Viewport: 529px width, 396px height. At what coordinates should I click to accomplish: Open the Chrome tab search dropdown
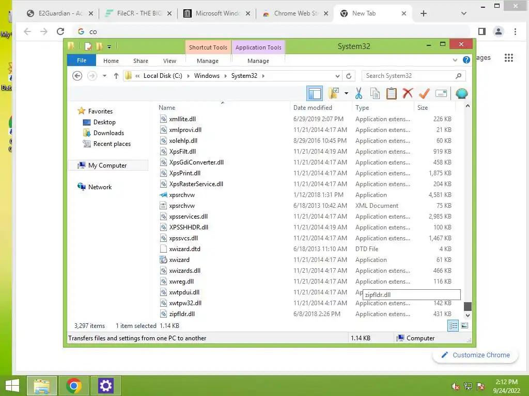[x=464, y=13]
